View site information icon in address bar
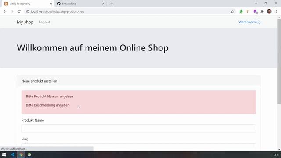This screenshot has width=281, height=158. 28,11
